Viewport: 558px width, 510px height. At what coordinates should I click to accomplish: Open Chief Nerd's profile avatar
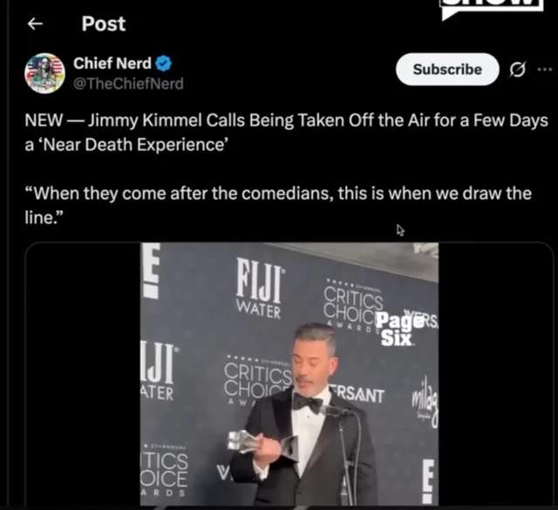point(44,73)
